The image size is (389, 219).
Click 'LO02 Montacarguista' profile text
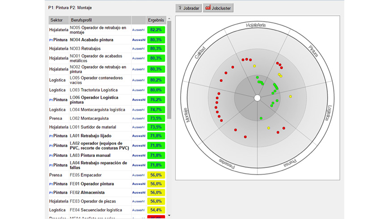[89, 118]
